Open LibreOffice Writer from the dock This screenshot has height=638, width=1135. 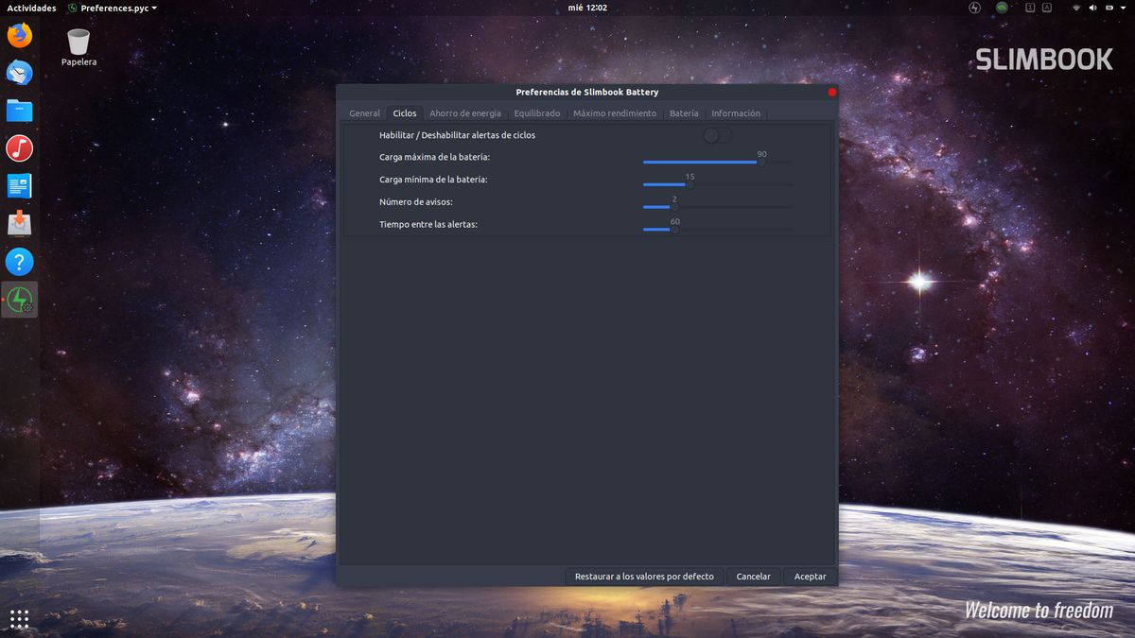click(19, 186)
